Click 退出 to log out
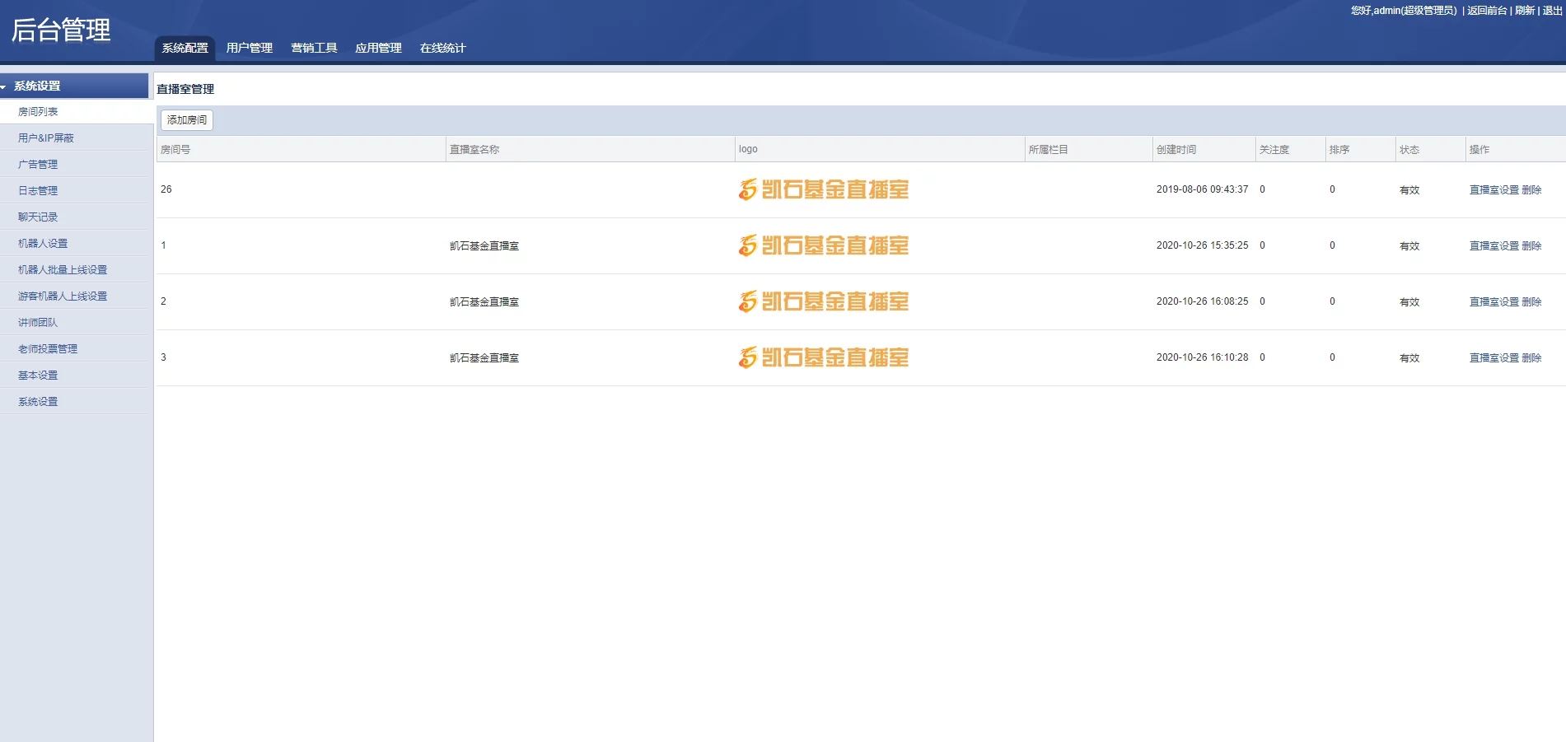 tap(1552, 11)
